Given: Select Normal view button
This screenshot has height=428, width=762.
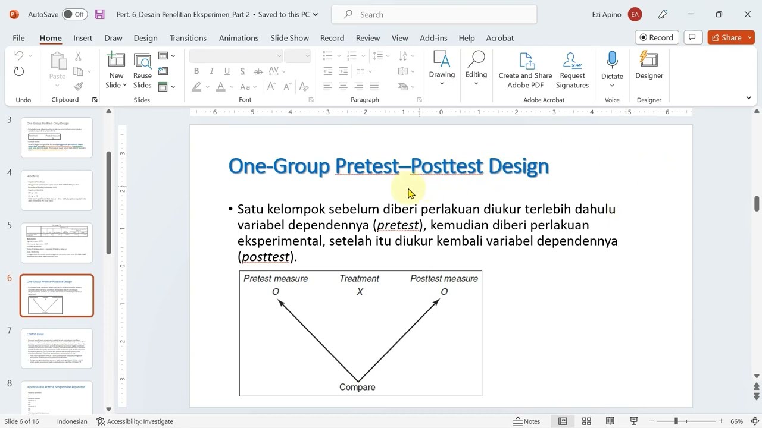Looking at the screenshot, I should (x=563, y=421).
